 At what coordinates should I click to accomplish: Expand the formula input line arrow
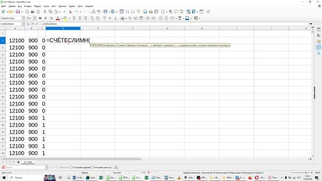point(311,24)
